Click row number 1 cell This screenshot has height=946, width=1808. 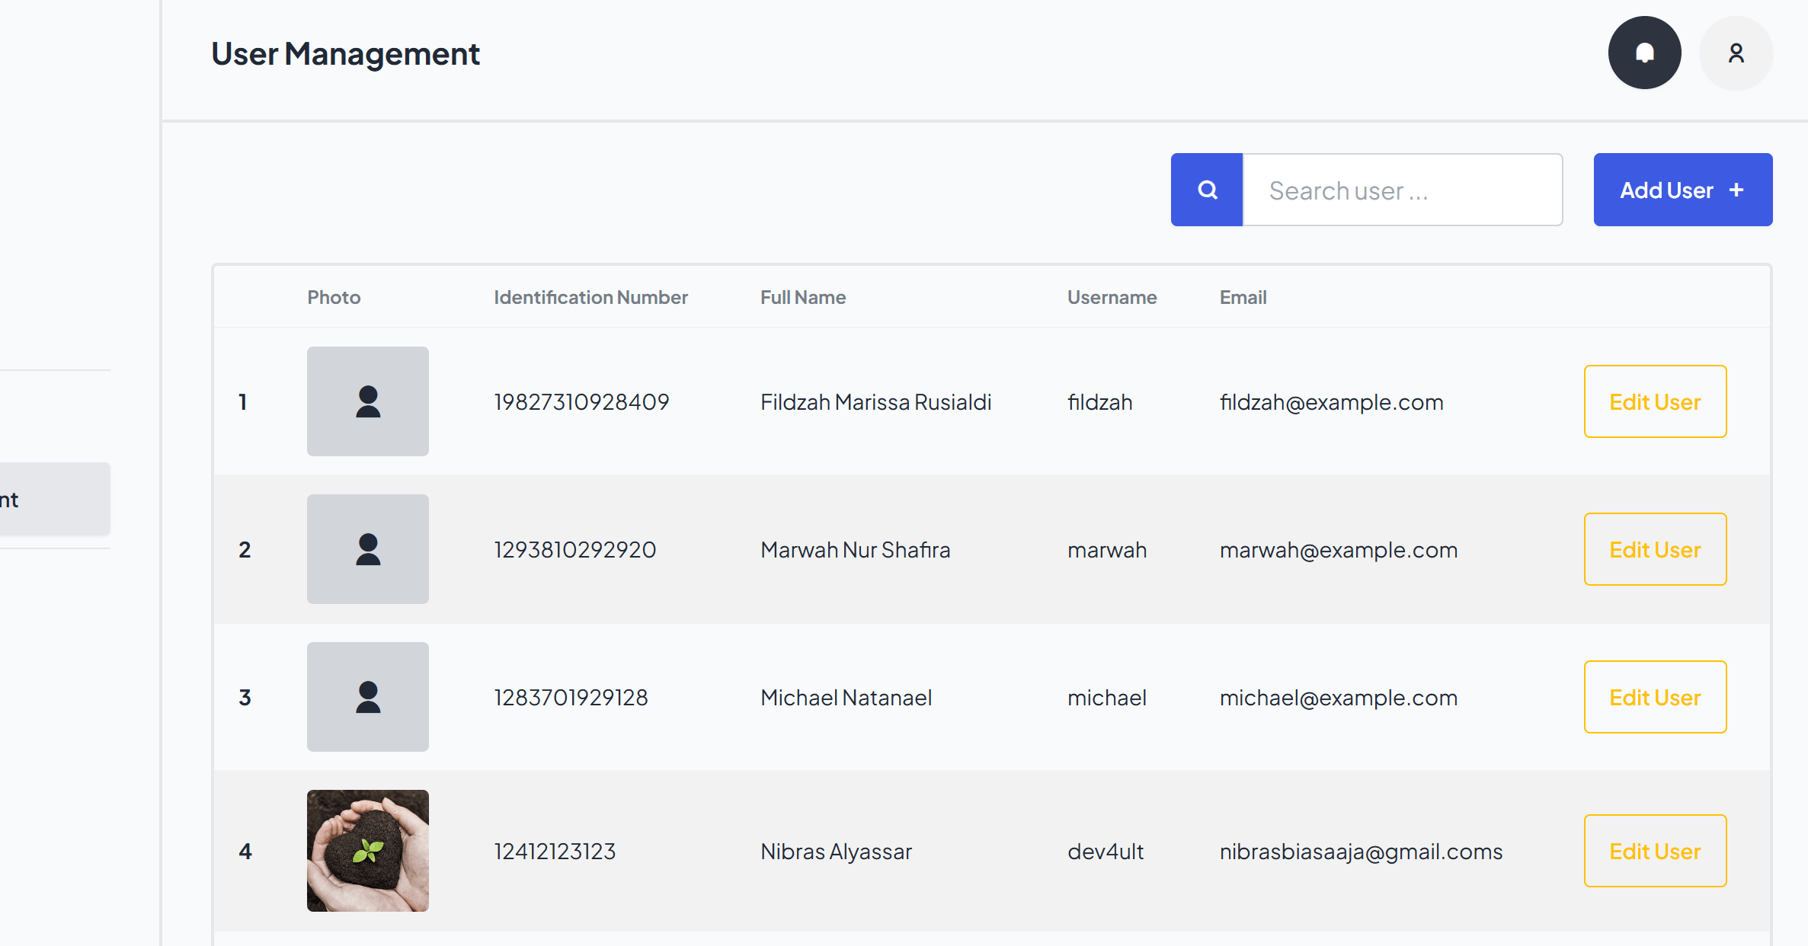243,402
